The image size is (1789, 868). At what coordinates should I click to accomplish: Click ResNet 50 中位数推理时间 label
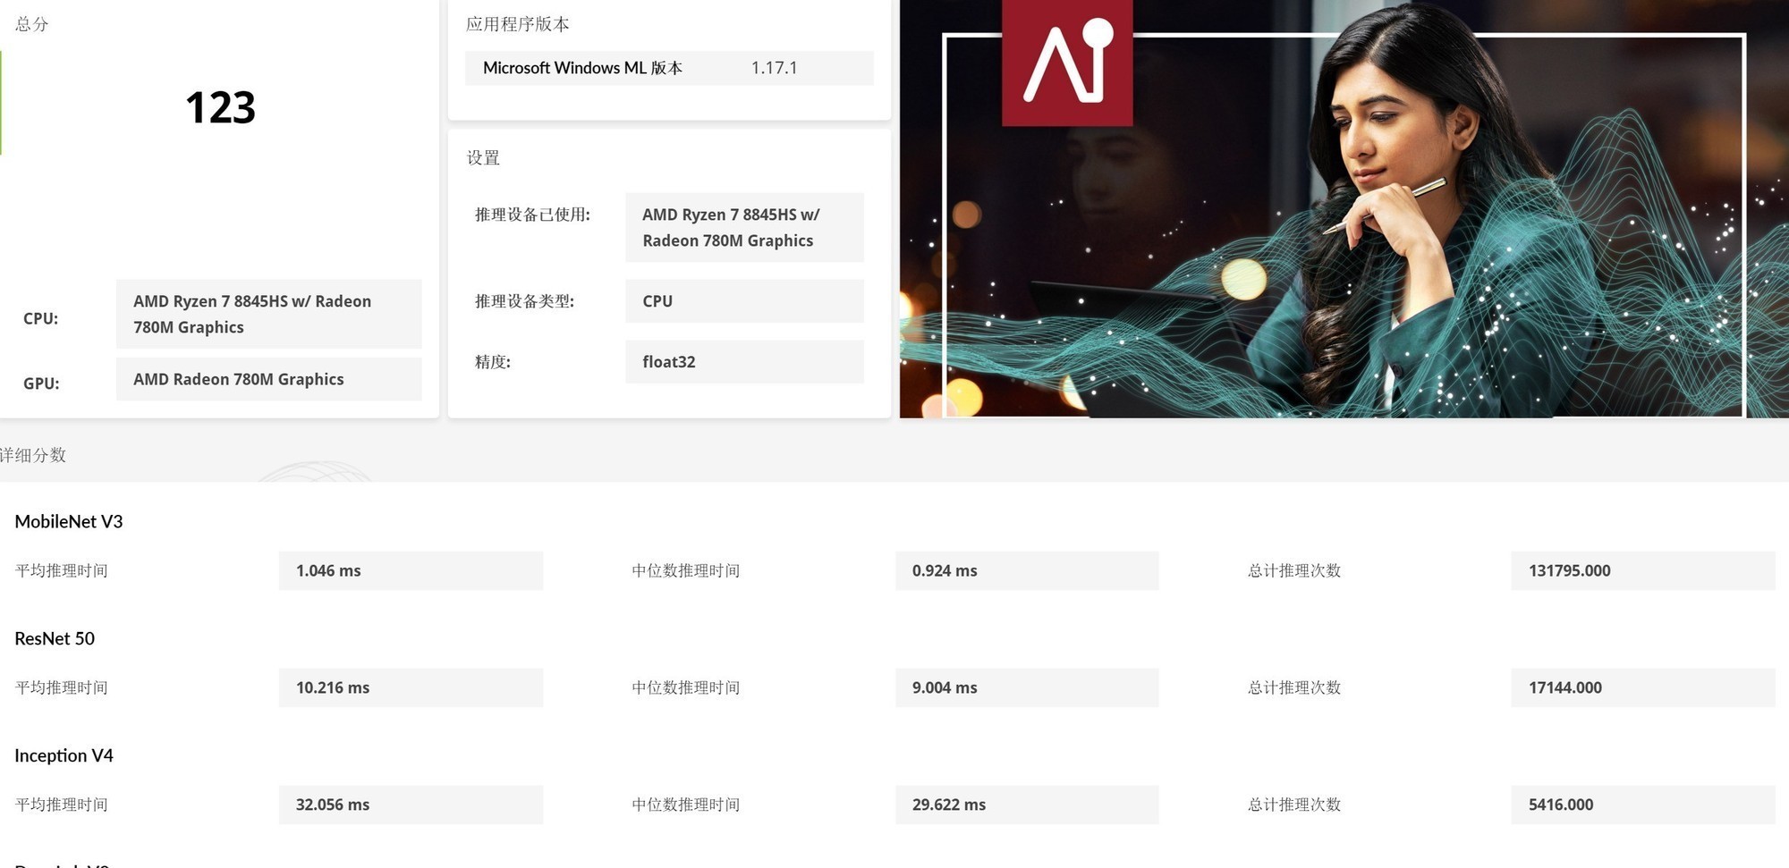(686, 687)
